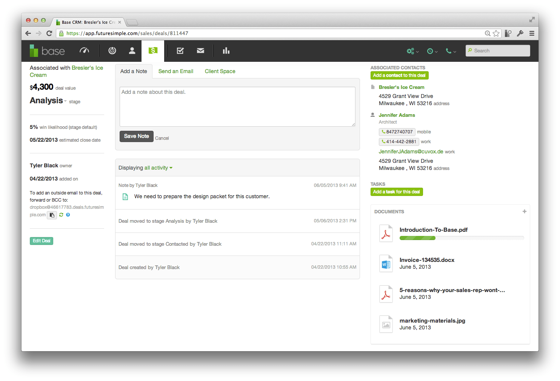The height and width of the screenshot is (381, 560).
Task: Click 05/22/2013 estimated close date
Action: pos(44,140)
